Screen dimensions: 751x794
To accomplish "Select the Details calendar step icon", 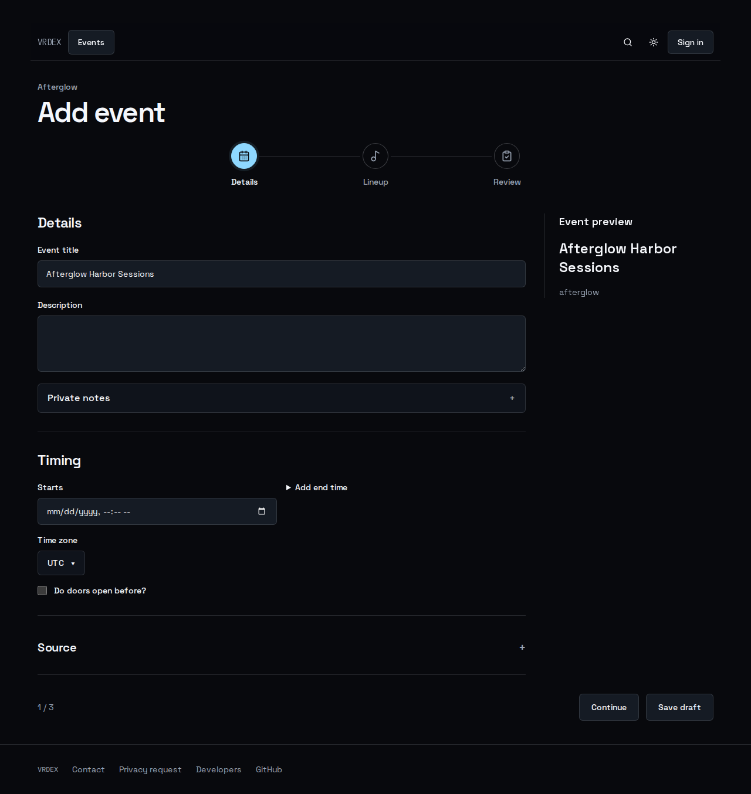I will click(244, 156).
